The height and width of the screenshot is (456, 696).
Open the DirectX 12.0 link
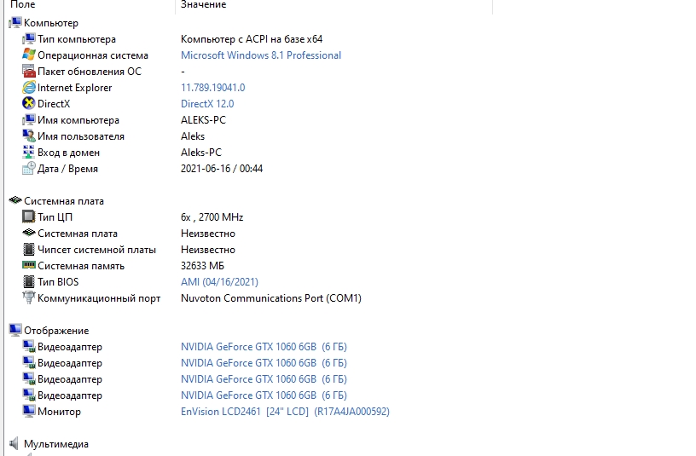click(x=207, y=104)
